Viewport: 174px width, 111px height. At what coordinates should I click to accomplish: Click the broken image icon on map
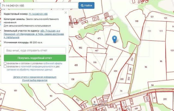coord(95,29)
